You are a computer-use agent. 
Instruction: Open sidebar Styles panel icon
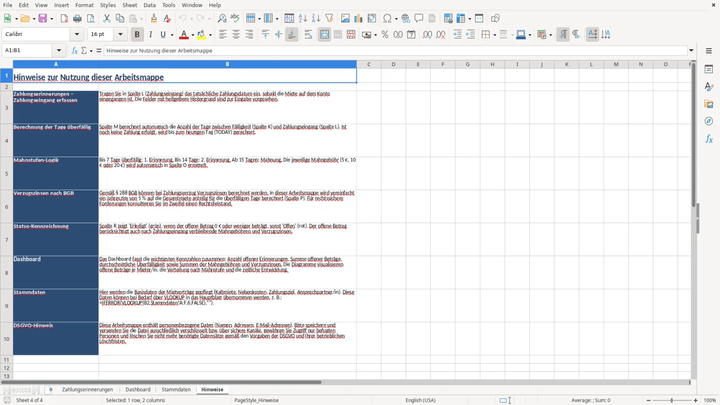click(709, 86)
